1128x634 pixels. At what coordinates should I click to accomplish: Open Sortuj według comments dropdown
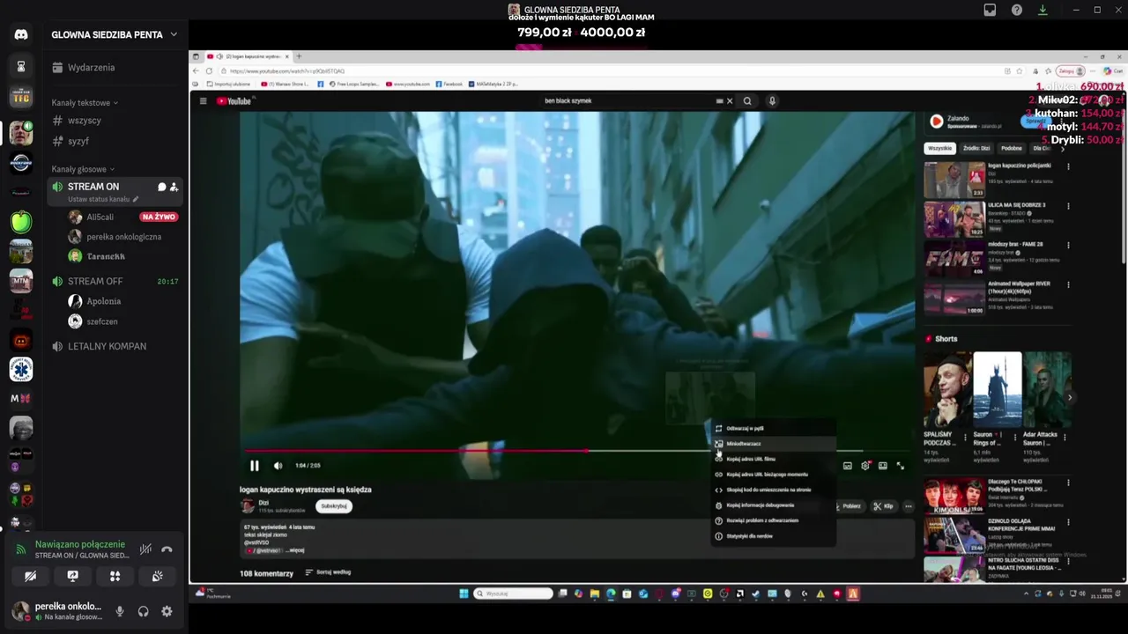[328, 572]
